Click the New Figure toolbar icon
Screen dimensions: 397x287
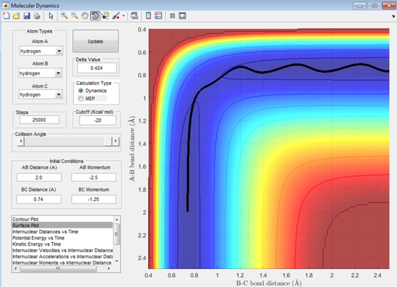6,16
